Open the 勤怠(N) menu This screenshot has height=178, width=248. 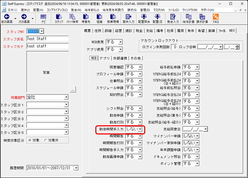[x=76, y=10]
